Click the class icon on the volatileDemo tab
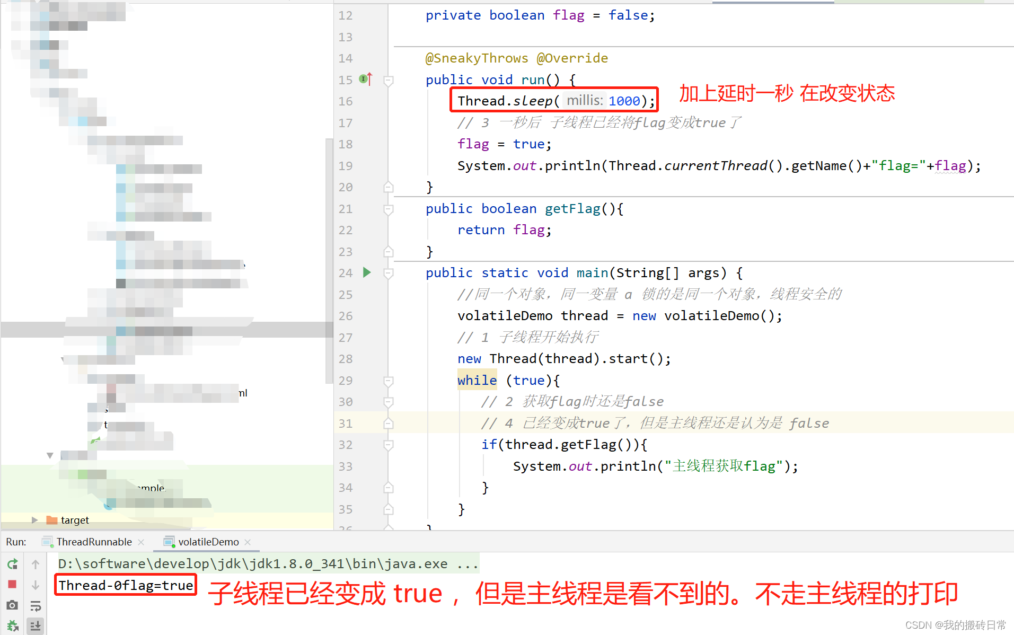1014x635 pixels. (x=170, y=542)
